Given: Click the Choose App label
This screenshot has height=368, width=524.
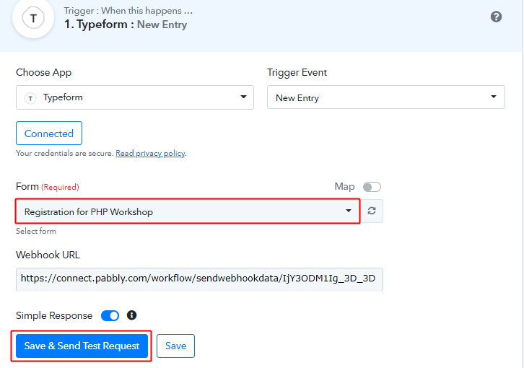Looking at the screenshot, I should 44,73.
